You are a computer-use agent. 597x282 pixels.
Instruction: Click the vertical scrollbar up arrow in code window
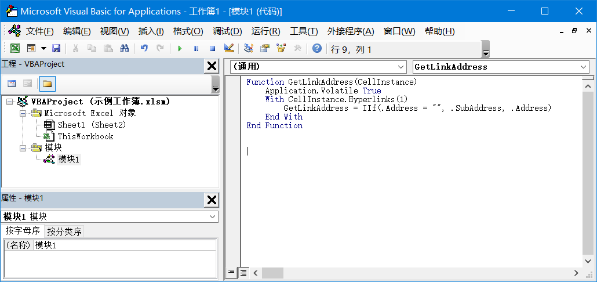(x=588, y=86)
